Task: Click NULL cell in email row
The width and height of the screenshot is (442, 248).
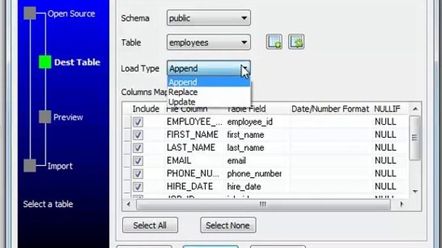Action: (390, 161)
